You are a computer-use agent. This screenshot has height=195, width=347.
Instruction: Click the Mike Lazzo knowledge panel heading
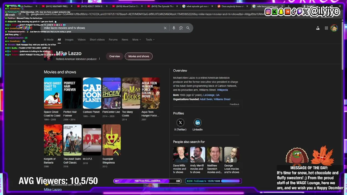point(69,53)
